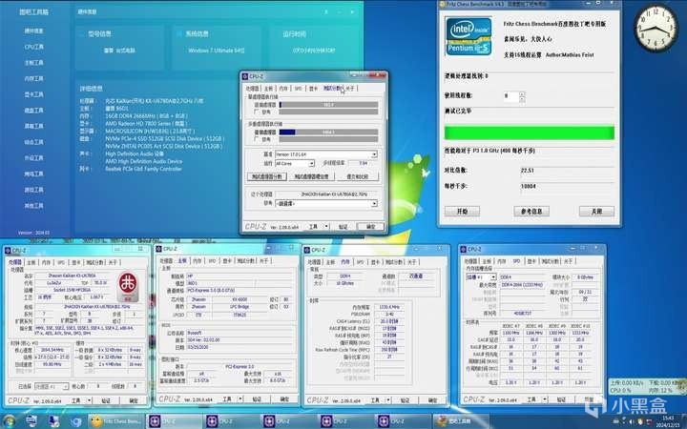
Task: Click the Windows Start orb
Action: click(9, 421)
